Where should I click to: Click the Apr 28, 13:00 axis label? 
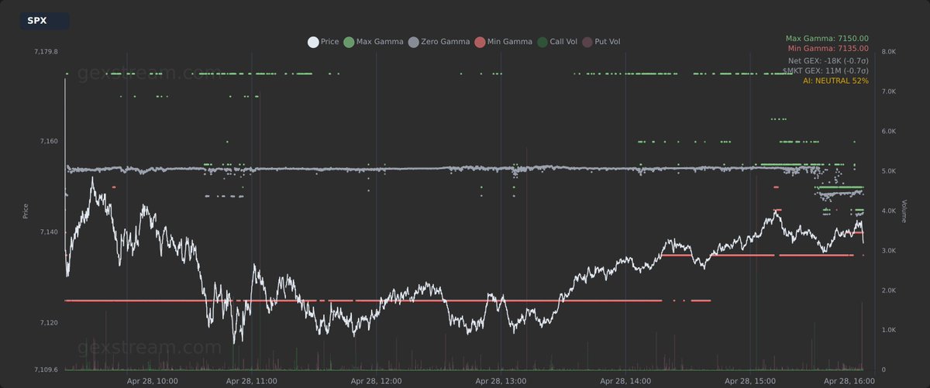point(501,381)
